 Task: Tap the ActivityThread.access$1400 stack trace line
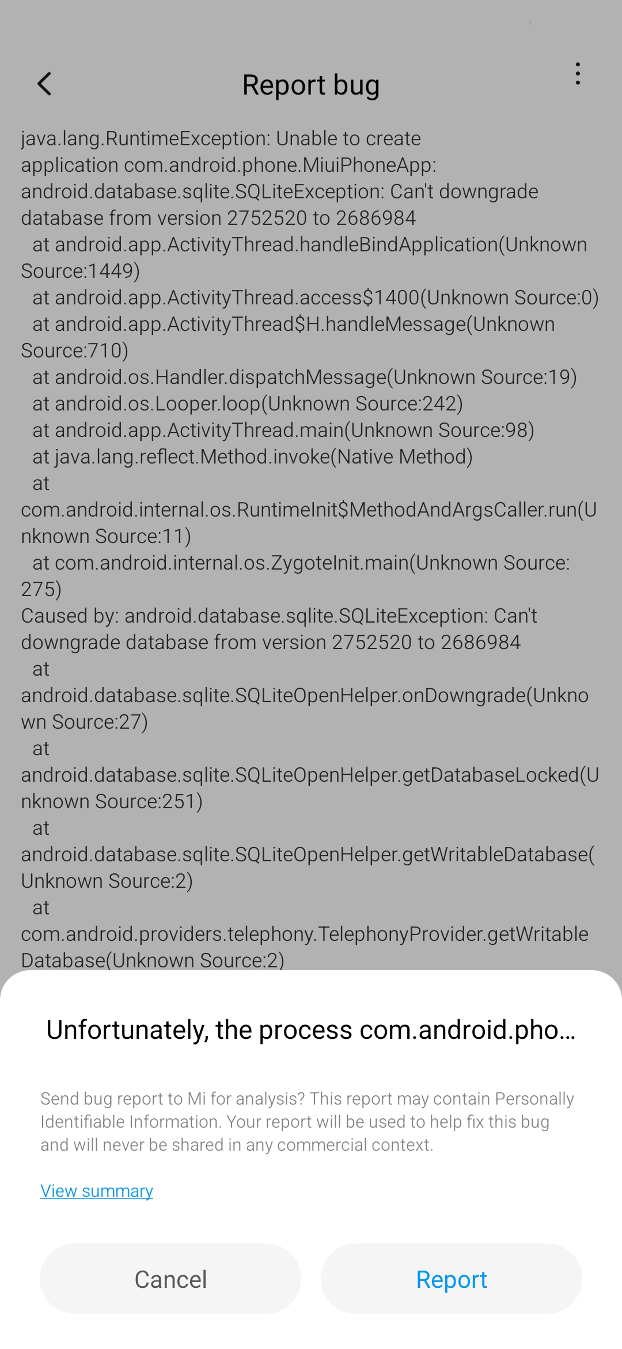pos(315,298)
